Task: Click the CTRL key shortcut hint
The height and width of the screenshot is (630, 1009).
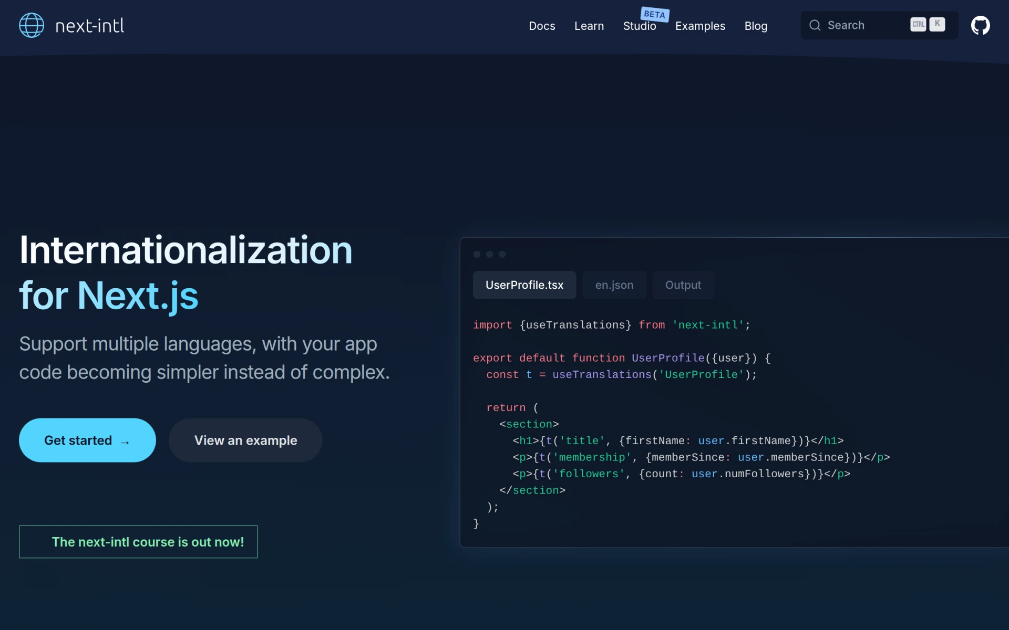Action: tap(918, 25)
